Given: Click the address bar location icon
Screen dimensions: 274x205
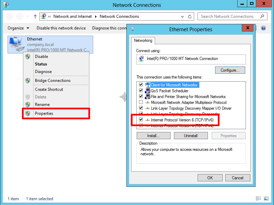Looking at the screenshot, I should [43, 16].
